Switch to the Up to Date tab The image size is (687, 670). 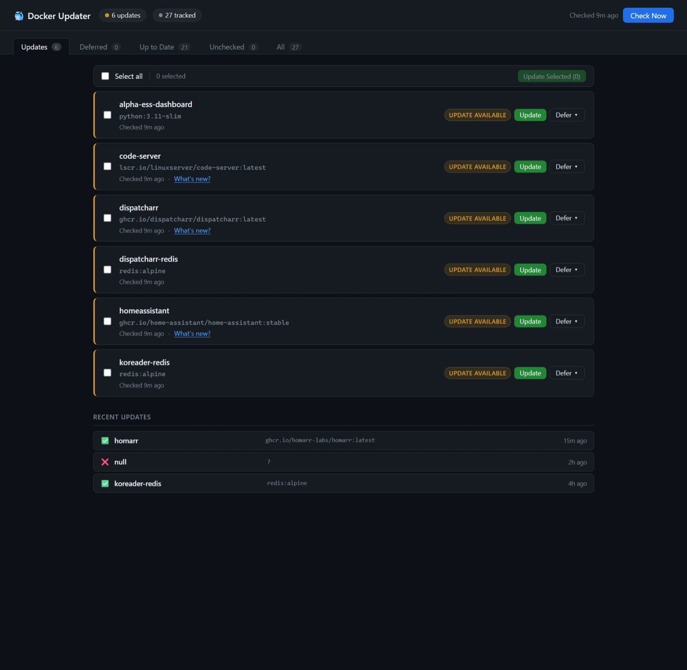coord(165,47)
